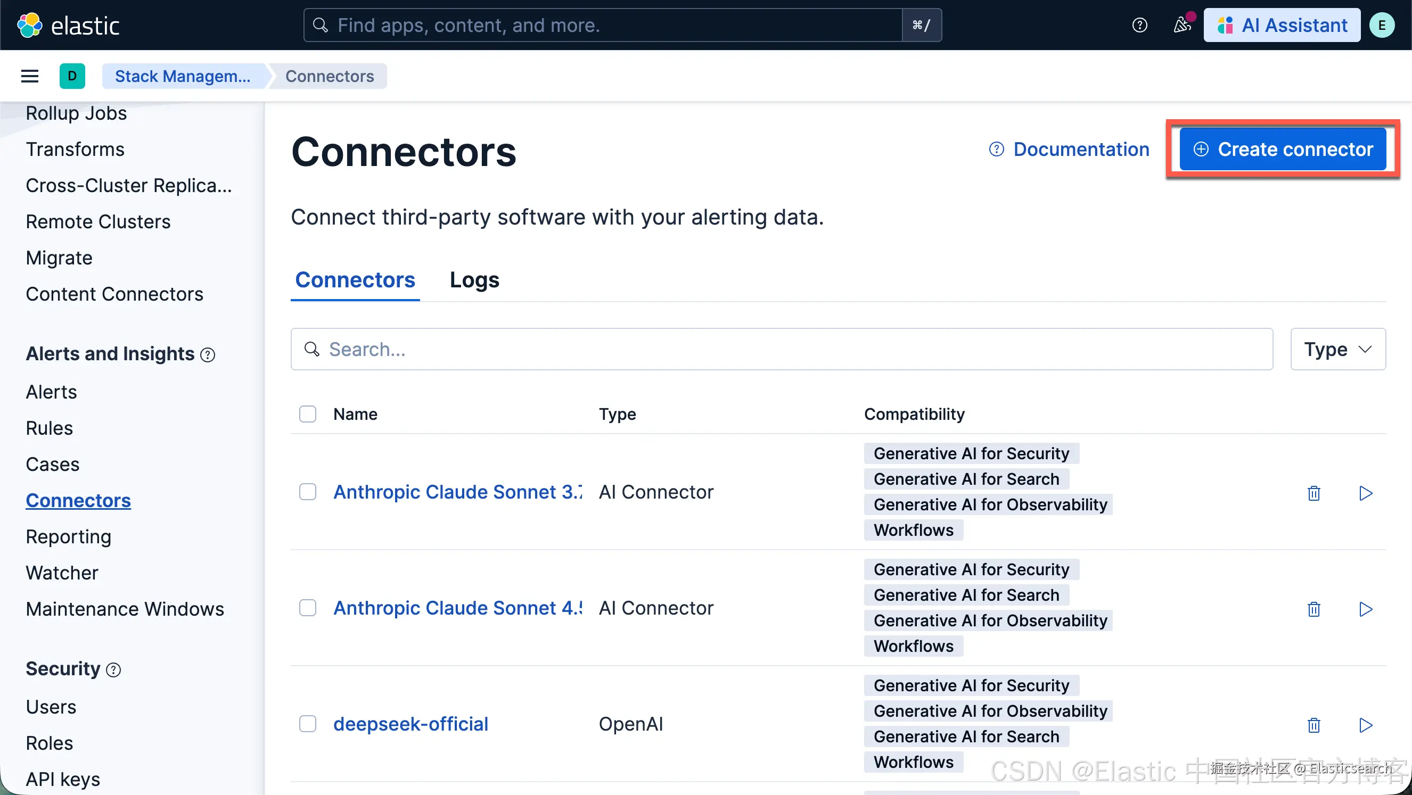Click the Stack Management breadcrumb
Screen dimensions: 1412x795
pos(183,76)
